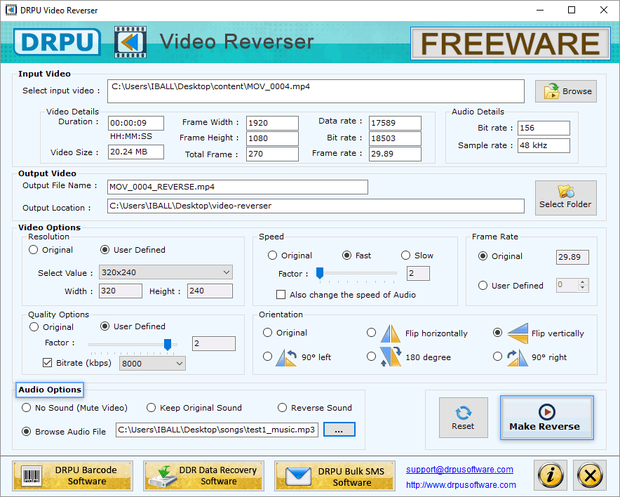Select Slow speed option
The width and height of the screenshot is (620, 497).
(405, 256)
